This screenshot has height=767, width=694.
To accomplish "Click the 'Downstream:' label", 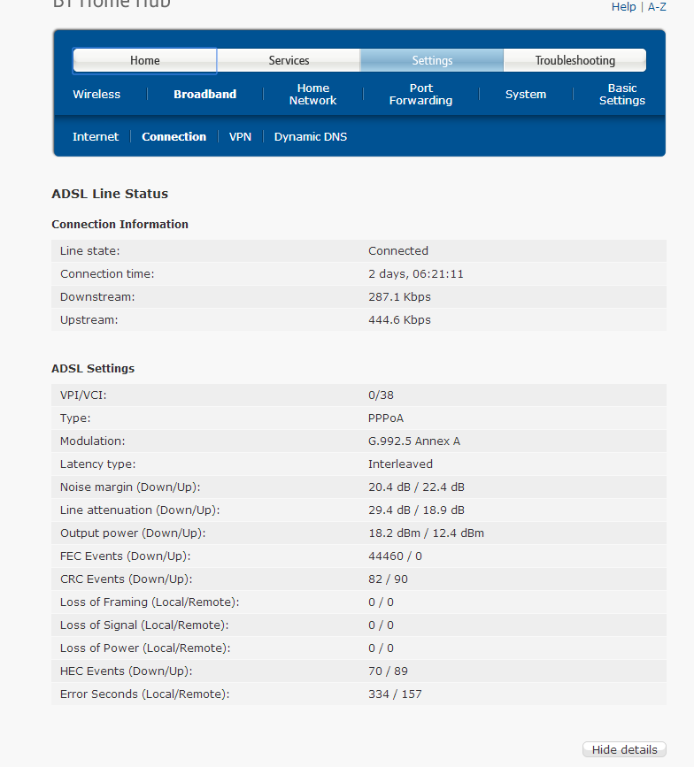I will pyautogui.click(x=97, y=297).
